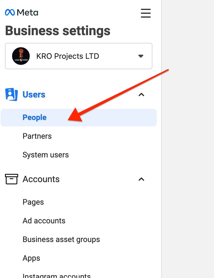Click the Users section heading
This screenshot has width=214, height=278.
coord(34,94)
